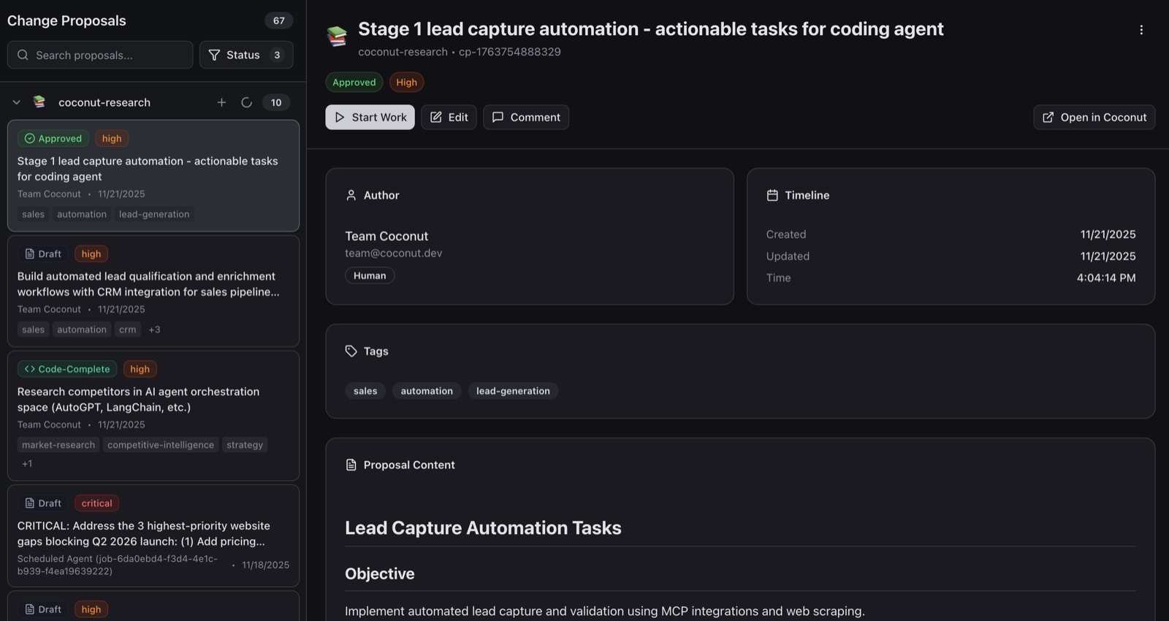
Task: Click the Proposal Content document icon
Action: 351,465
